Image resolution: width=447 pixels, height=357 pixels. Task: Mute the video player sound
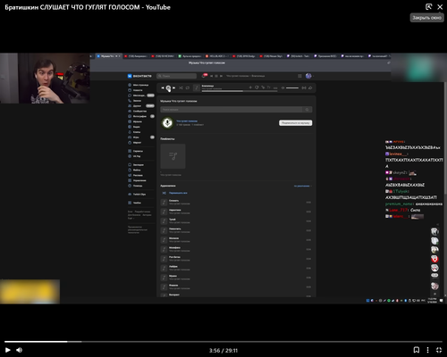tap(20, 350)
